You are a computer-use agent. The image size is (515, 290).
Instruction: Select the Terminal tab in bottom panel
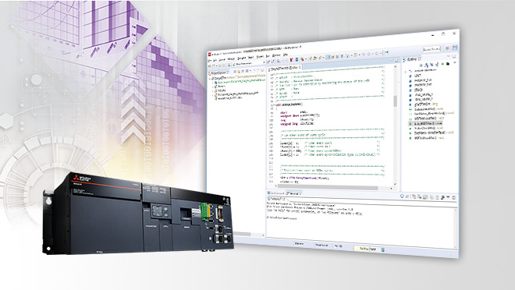point(294,193)
